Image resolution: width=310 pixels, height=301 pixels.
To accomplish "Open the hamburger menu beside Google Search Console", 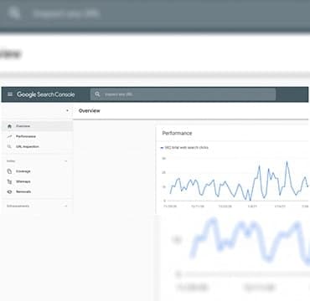I will pos(10,94).
